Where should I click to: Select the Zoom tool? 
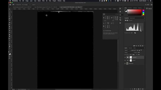tap(10, 48)
